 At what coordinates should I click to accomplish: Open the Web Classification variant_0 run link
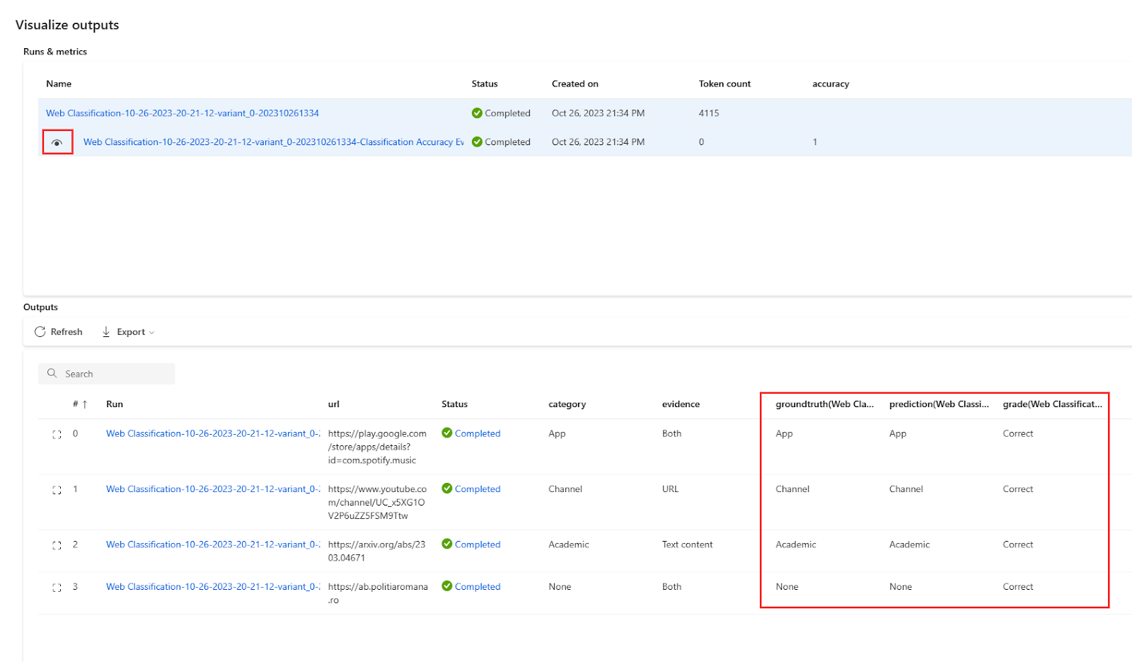182,113
